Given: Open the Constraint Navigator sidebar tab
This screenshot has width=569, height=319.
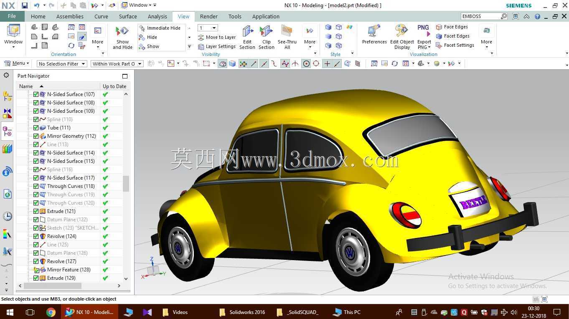Looking at the screenshot, I should coord(7,114).
